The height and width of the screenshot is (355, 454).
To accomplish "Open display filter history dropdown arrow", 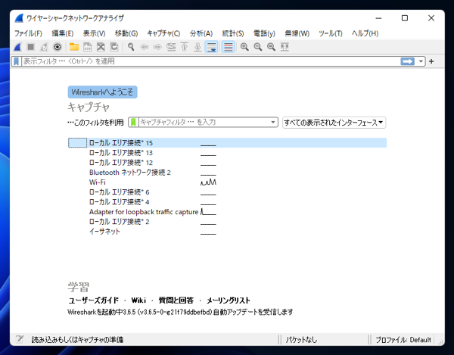I will (421, 61).
